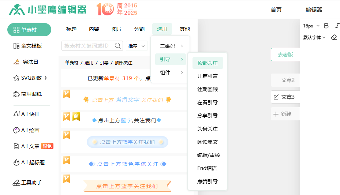Open Ai绘画 in the sidebar
This screenshot has width=340, height=195.
(26, 130)
